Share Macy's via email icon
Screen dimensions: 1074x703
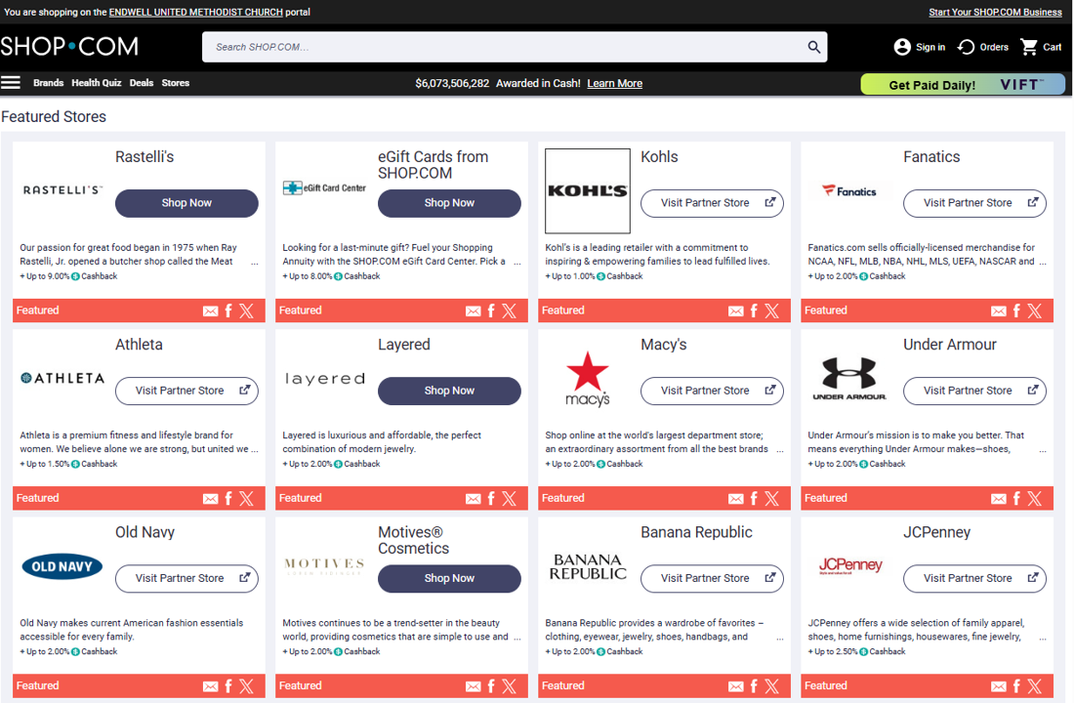click(x=735, y=499)
